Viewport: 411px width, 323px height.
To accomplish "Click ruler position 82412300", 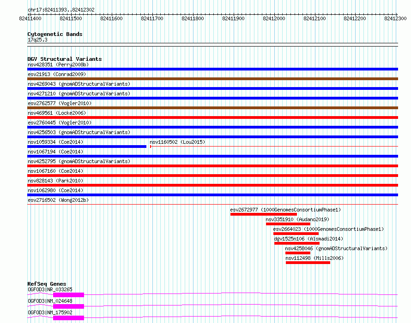I will [x=396, y=18].
